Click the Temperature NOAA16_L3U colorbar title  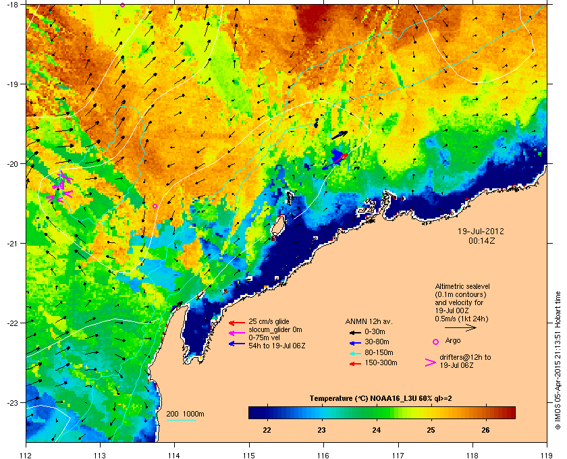(x=381, y=399)
